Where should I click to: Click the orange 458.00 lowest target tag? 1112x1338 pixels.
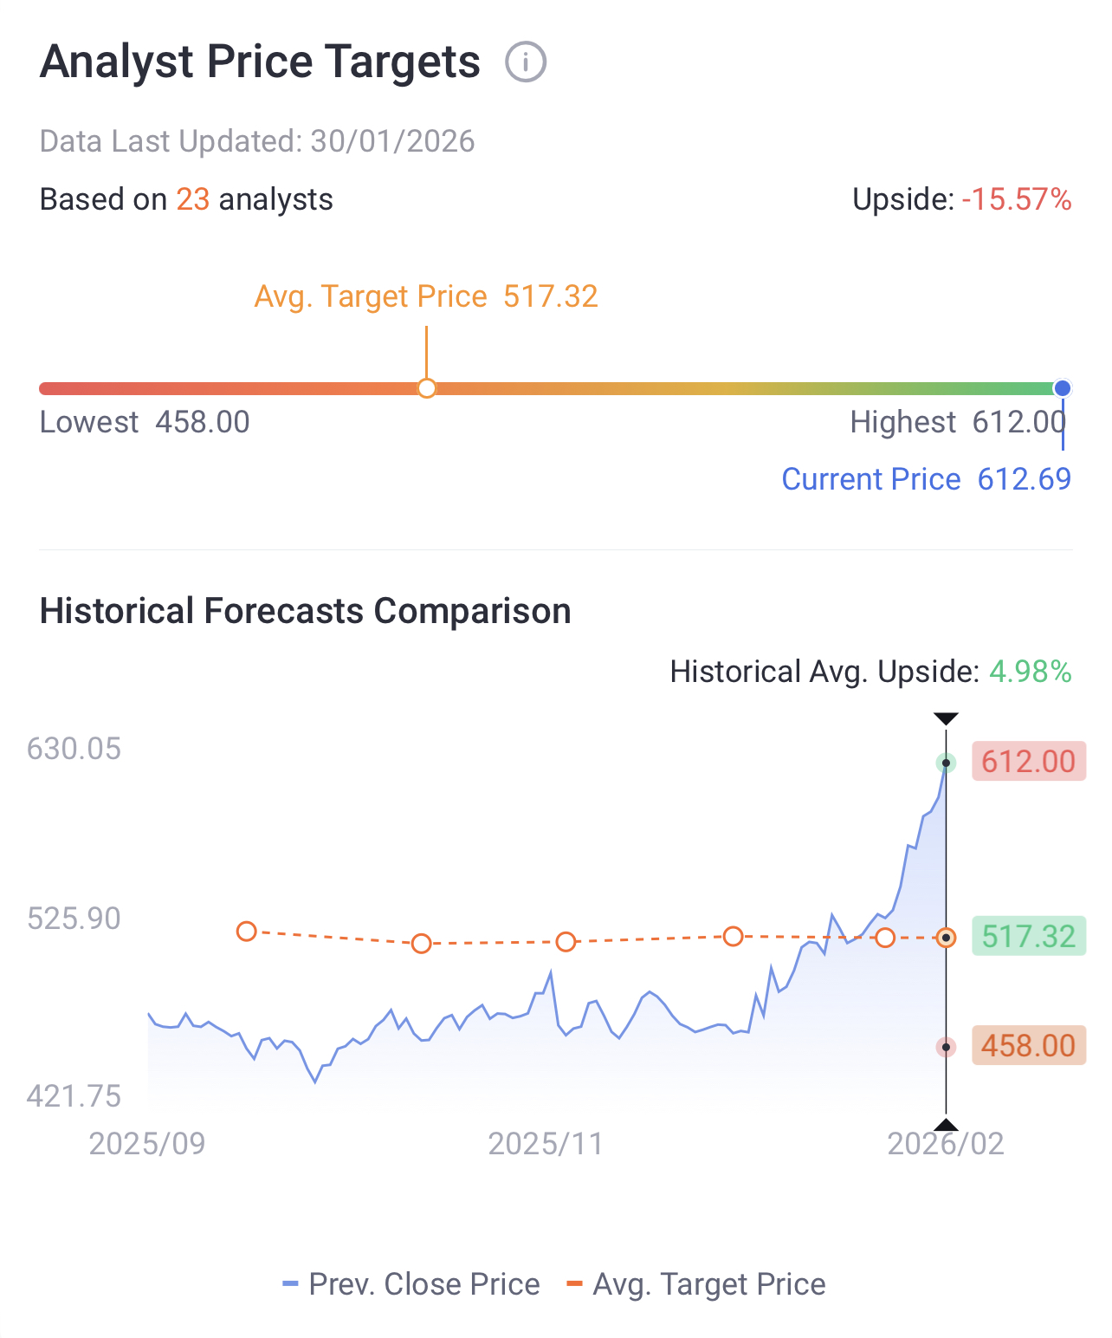[x=1028, y=1046]
